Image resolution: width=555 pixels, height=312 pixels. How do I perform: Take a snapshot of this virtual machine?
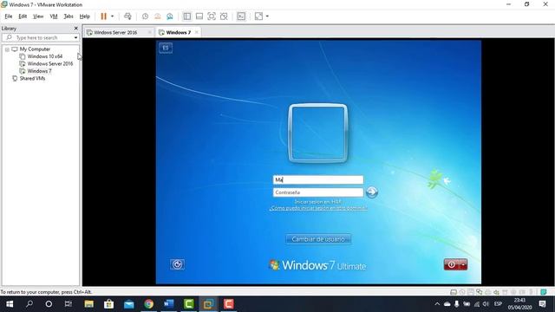[145, 16]
